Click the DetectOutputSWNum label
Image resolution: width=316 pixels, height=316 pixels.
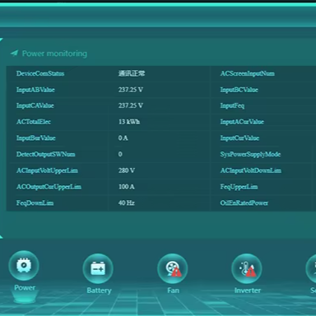(x=46, y=154)
